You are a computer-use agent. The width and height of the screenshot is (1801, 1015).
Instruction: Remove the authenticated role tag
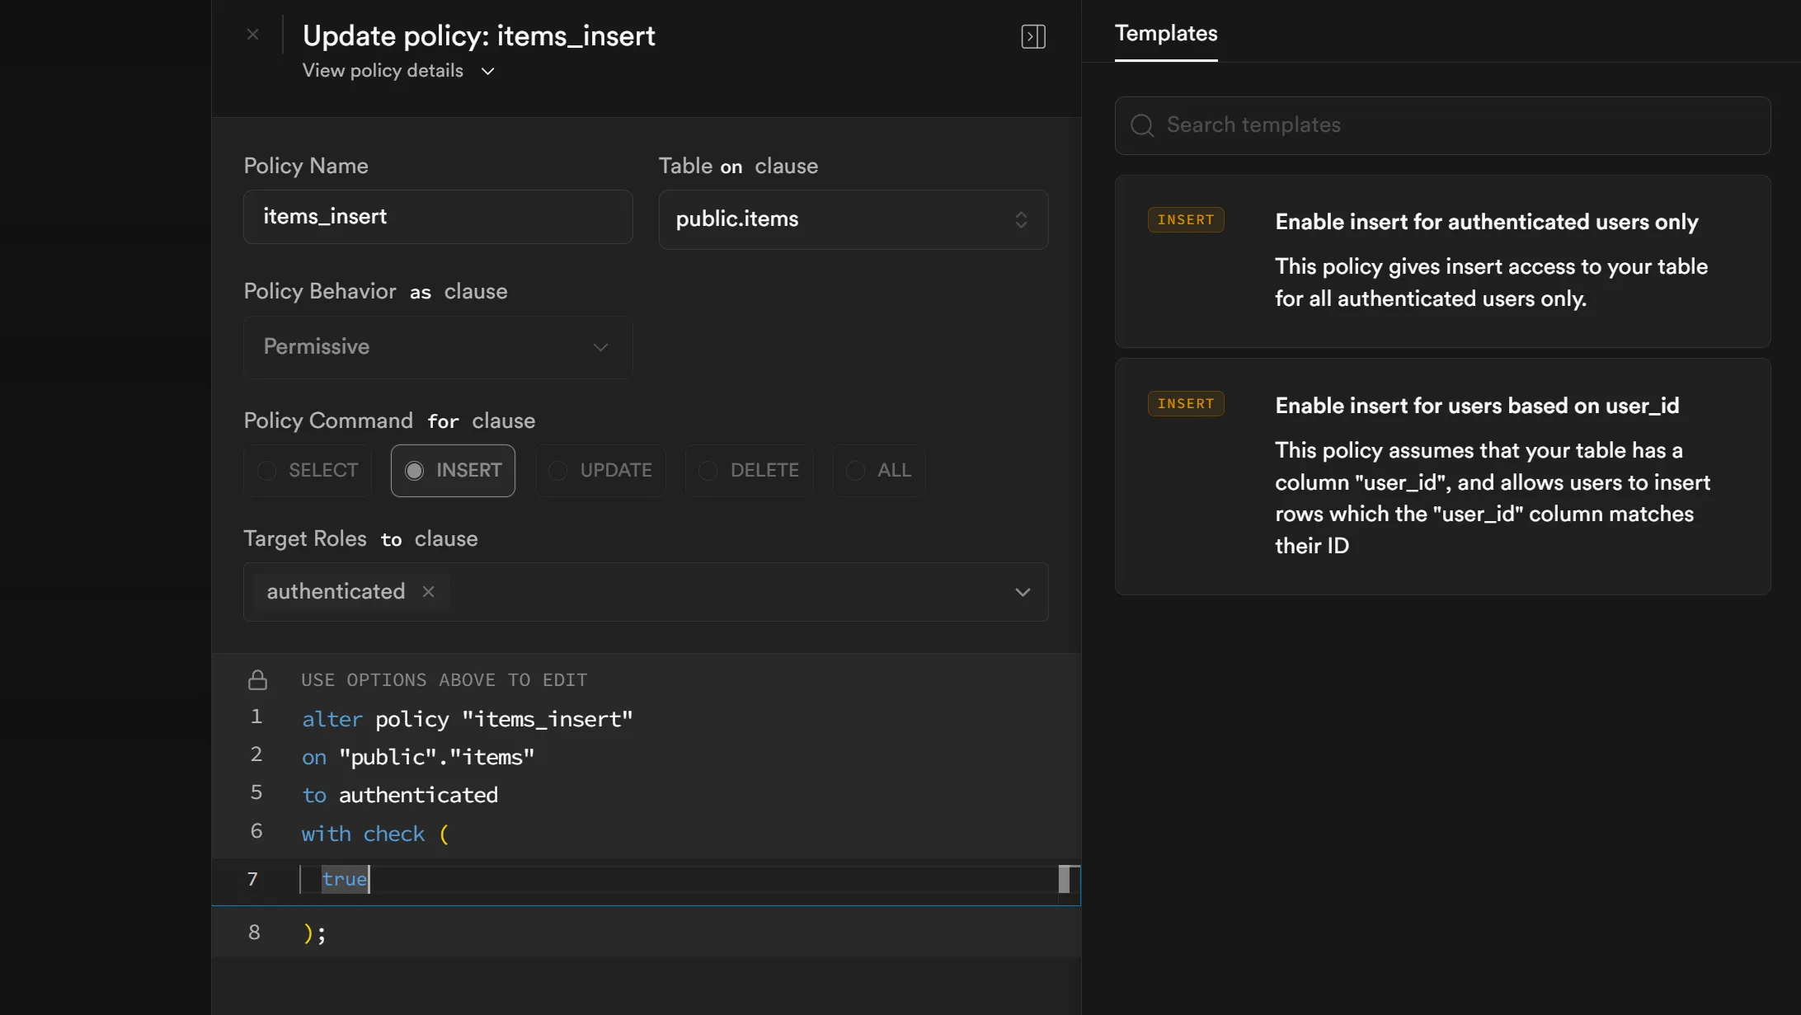(428, 591)
